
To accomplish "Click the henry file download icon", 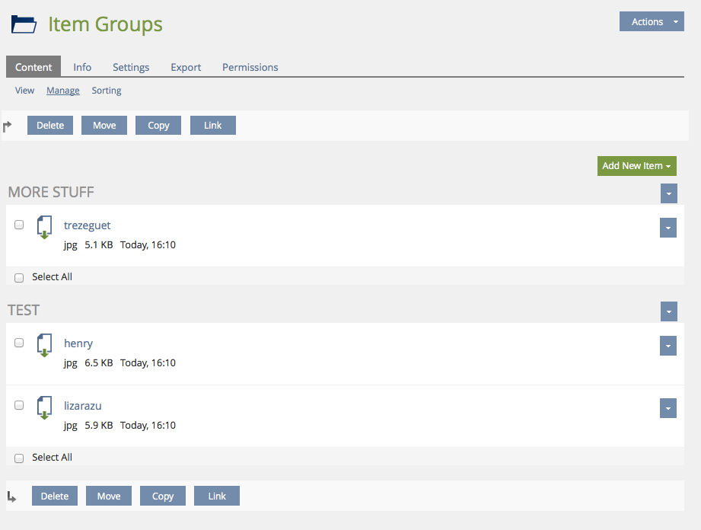I will (x=45, y=345).
